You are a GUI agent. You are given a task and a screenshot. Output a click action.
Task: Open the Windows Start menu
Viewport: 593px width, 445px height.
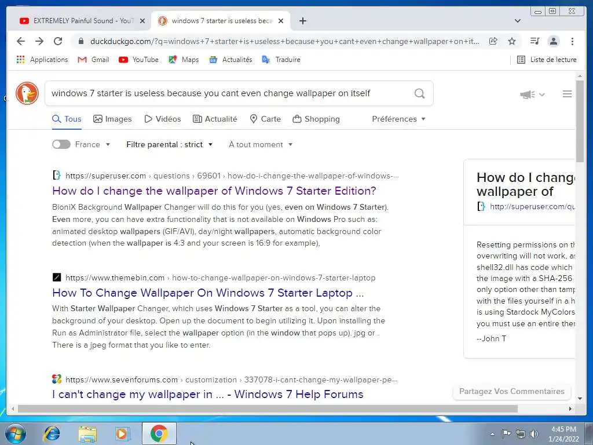pos(15,433)
